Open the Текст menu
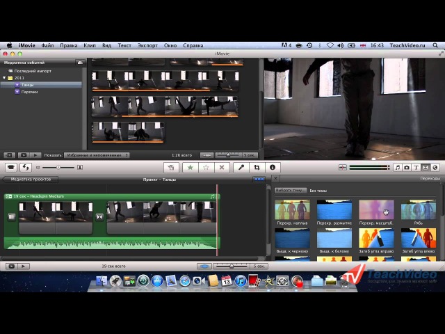Screen dimensions: 445x334 coord(124,45)
